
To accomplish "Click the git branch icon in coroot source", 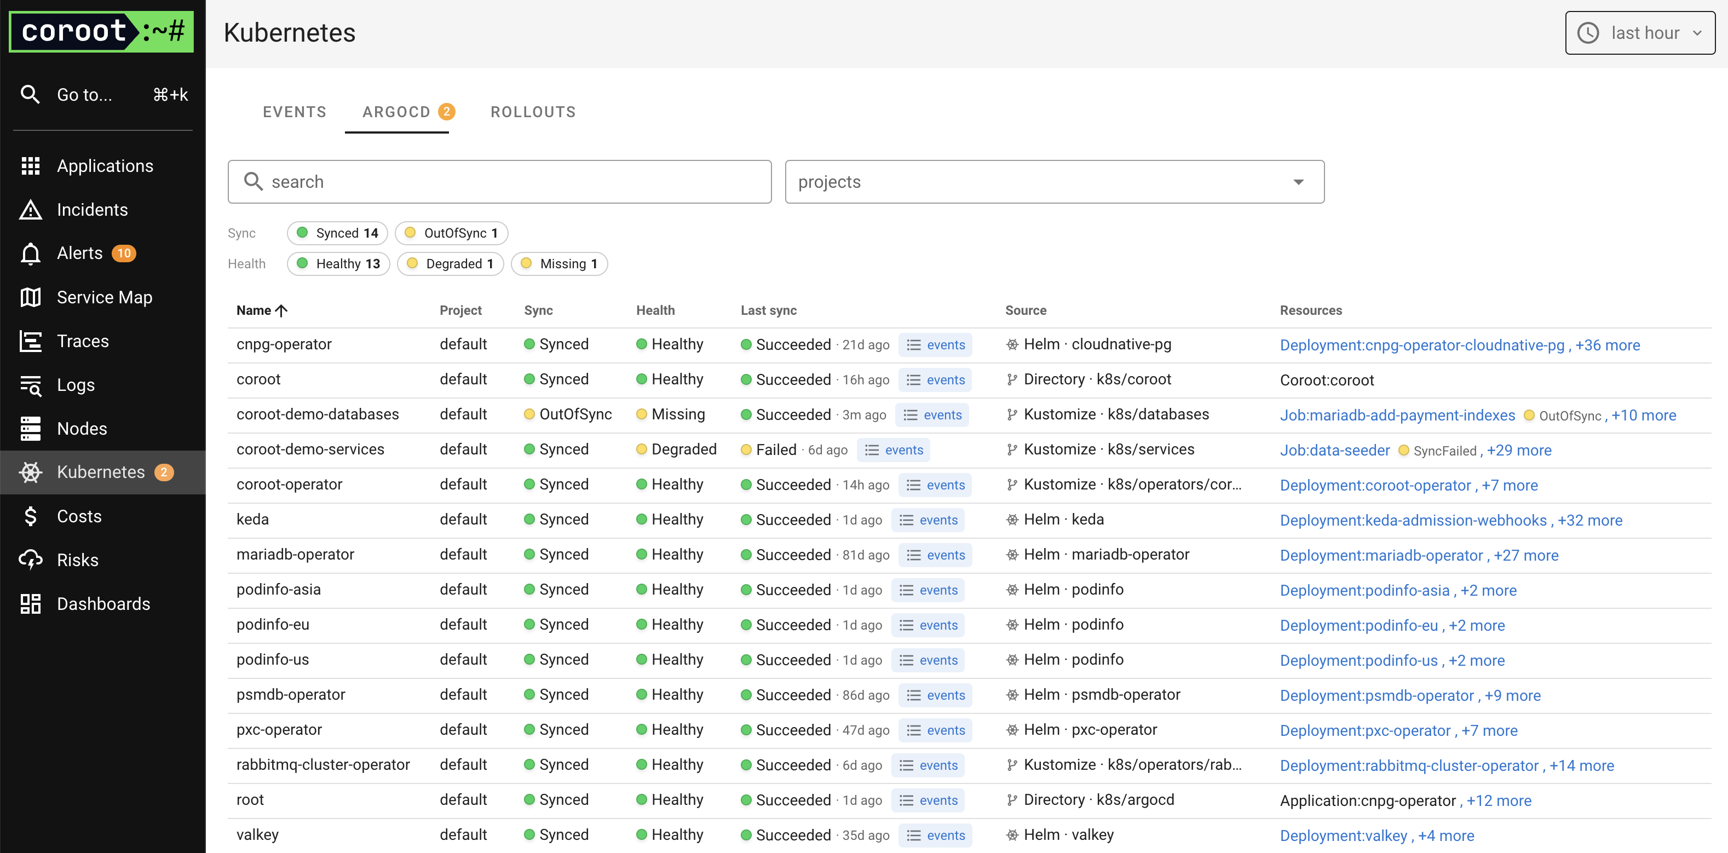I will 1012,379.
